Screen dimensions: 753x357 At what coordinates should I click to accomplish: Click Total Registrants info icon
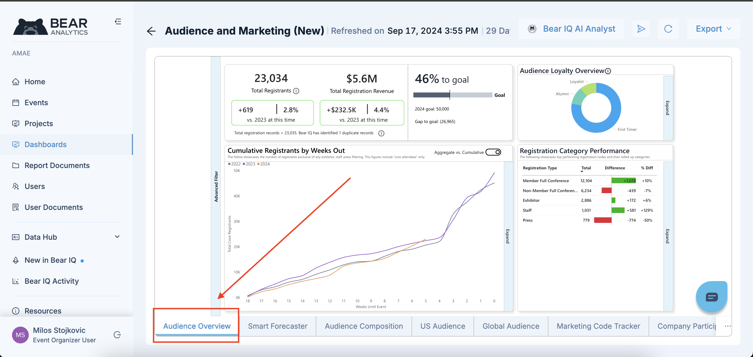[296, 91]
